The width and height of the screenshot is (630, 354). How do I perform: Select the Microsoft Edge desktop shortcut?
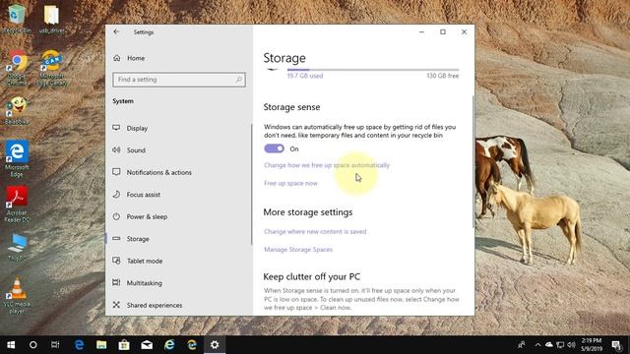[x=17, y=158]
